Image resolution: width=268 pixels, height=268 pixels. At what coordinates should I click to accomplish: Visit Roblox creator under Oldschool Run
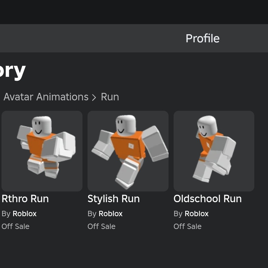(197, 214)
